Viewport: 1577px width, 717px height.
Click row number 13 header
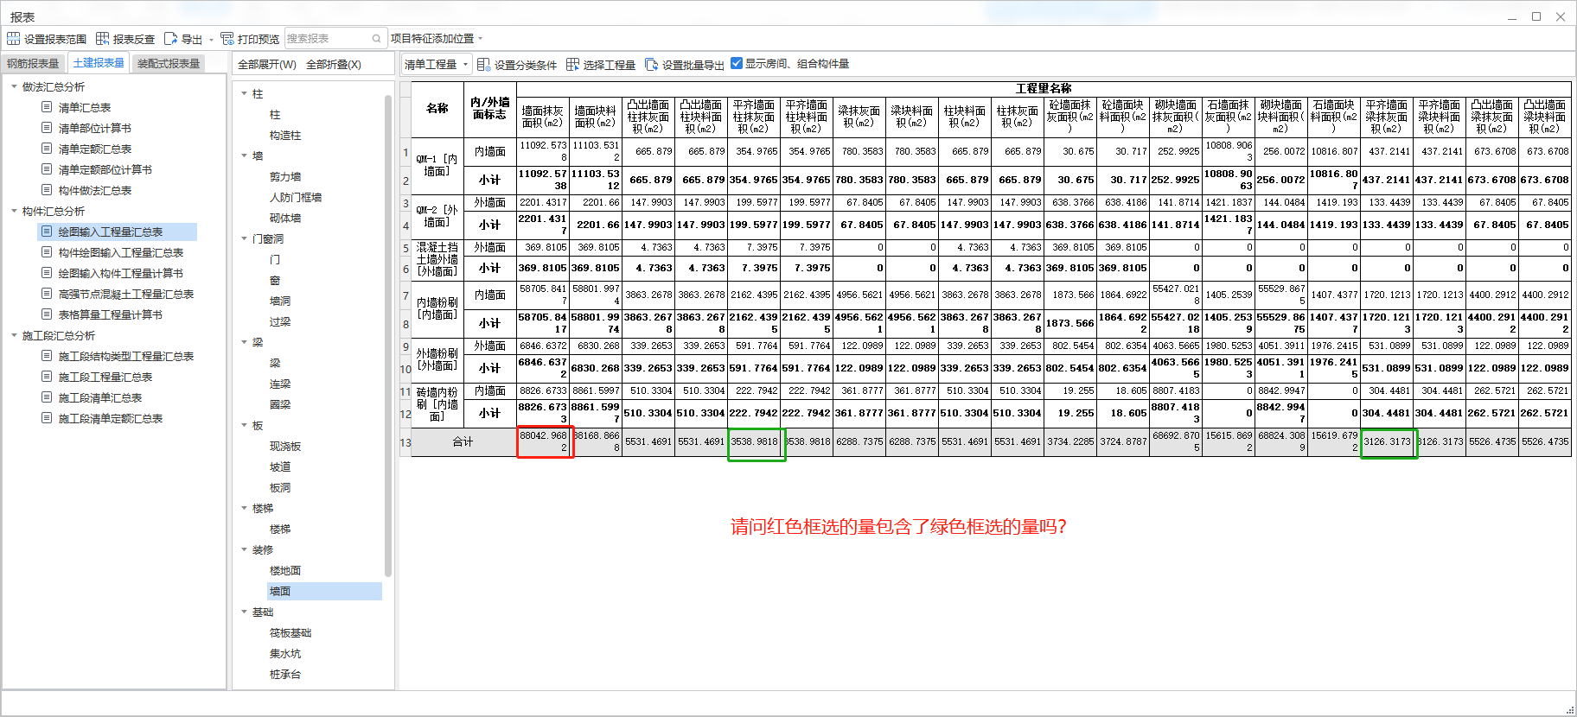click(405, 441)
